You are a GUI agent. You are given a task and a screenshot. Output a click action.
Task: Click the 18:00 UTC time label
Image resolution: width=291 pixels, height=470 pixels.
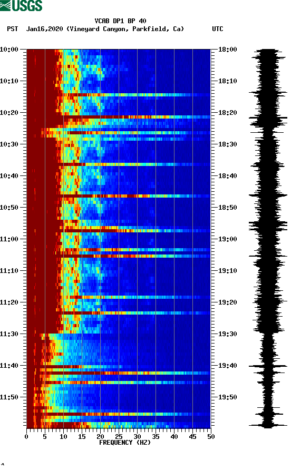[x=227, y=50]
